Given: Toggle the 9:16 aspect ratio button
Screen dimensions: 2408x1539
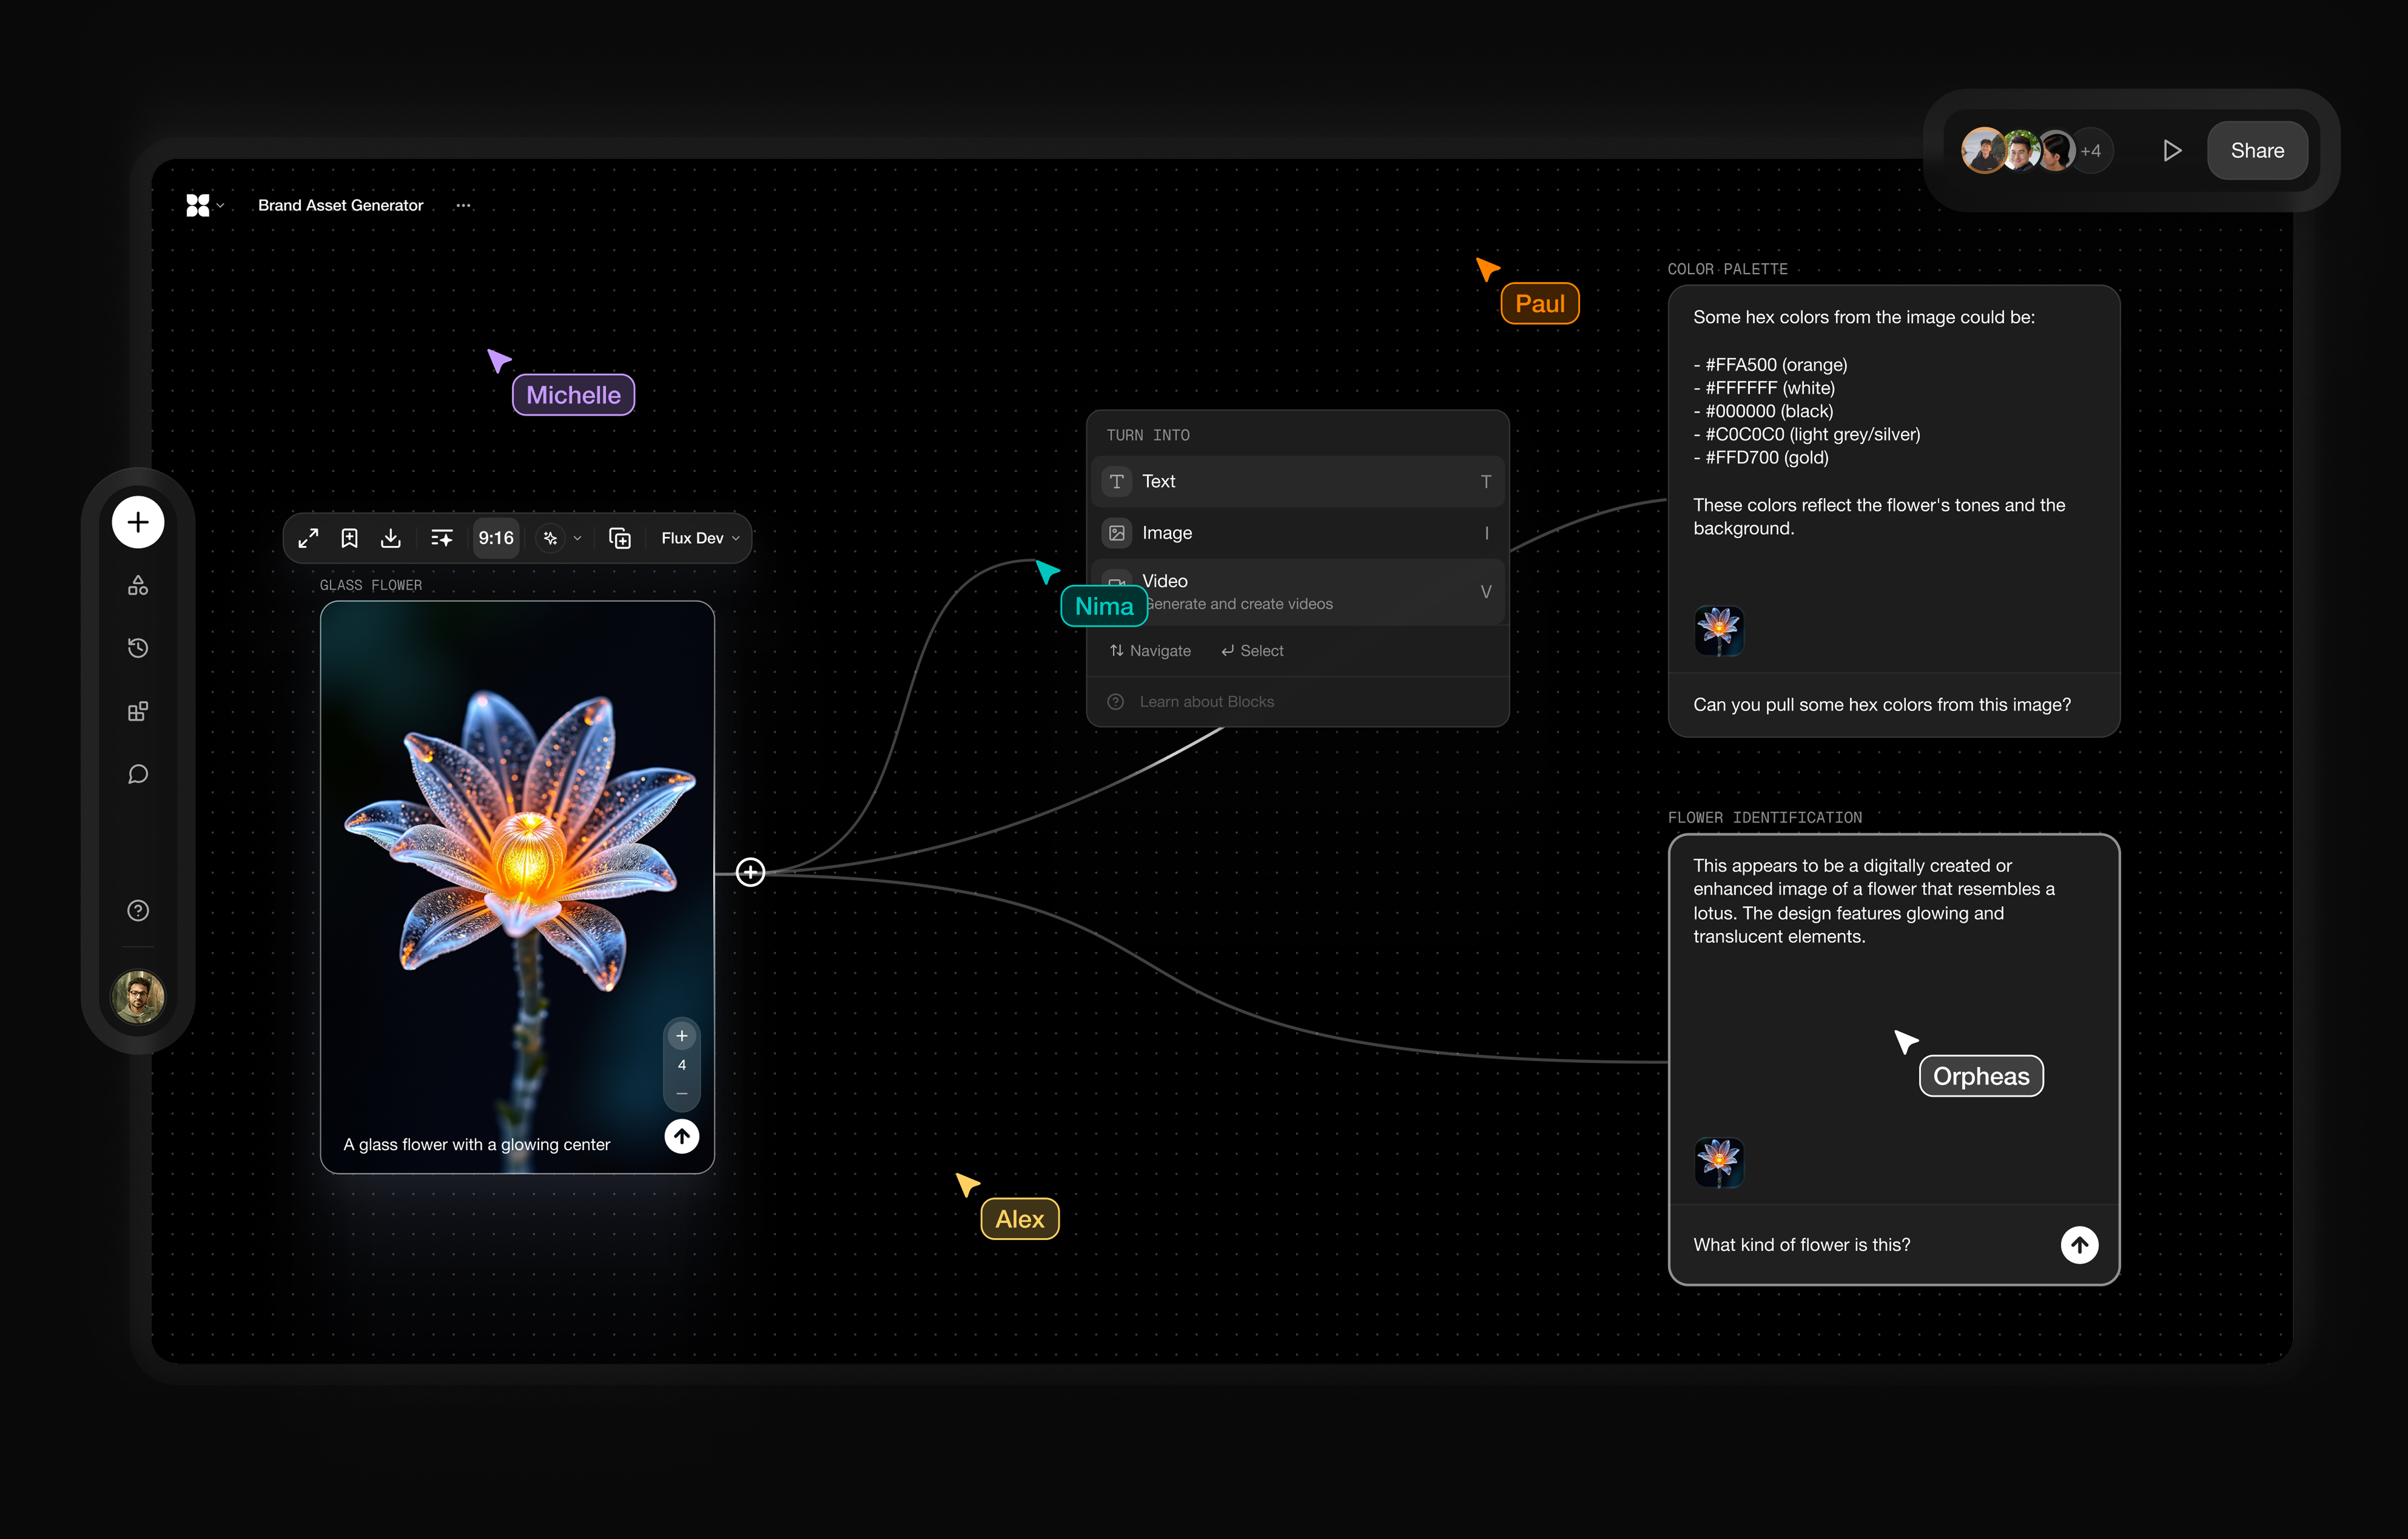Looking at the screenshot, I should 496,538.
